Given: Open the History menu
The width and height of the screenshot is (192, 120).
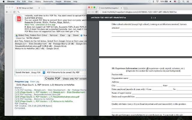Looking at the screenshot, I should tap(38, 1).
